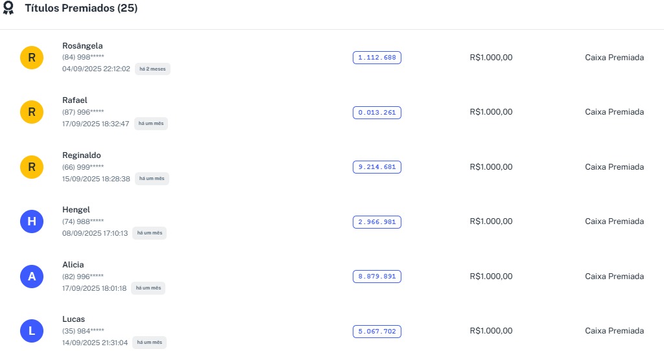Viewport: 664px width, 351px height.
Task: Click Caixa Premiada label in Rafael's row
Action: click(x=614, y=112)
